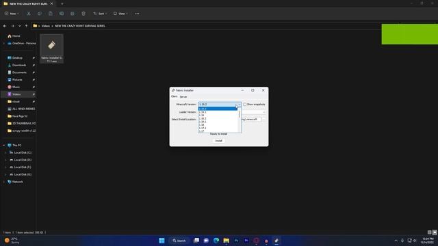Select Local Disk (G:) in sidebar

click(21, 174)
